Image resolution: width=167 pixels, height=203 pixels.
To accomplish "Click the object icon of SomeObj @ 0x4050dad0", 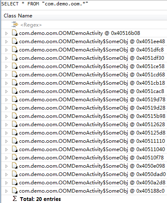I will coord(15,174).
